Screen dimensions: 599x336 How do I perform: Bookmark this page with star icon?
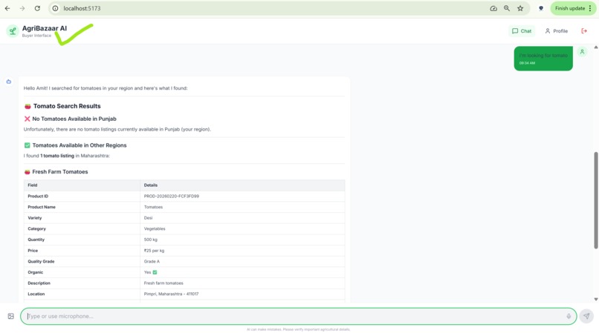(520, 8)
